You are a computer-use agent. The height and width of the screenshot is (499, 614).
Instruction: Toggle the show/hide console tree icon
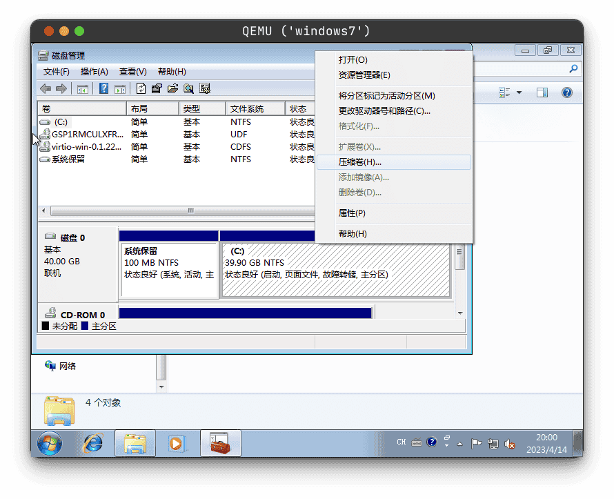[x=83, y=89]
